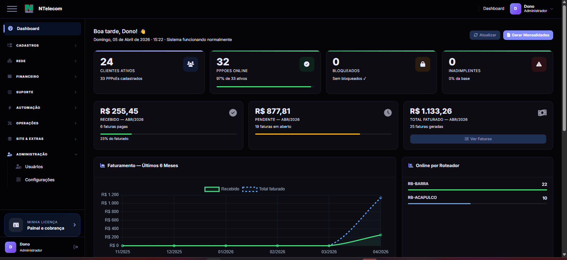Expand the Cadastros menu chevron

(75, 46)
